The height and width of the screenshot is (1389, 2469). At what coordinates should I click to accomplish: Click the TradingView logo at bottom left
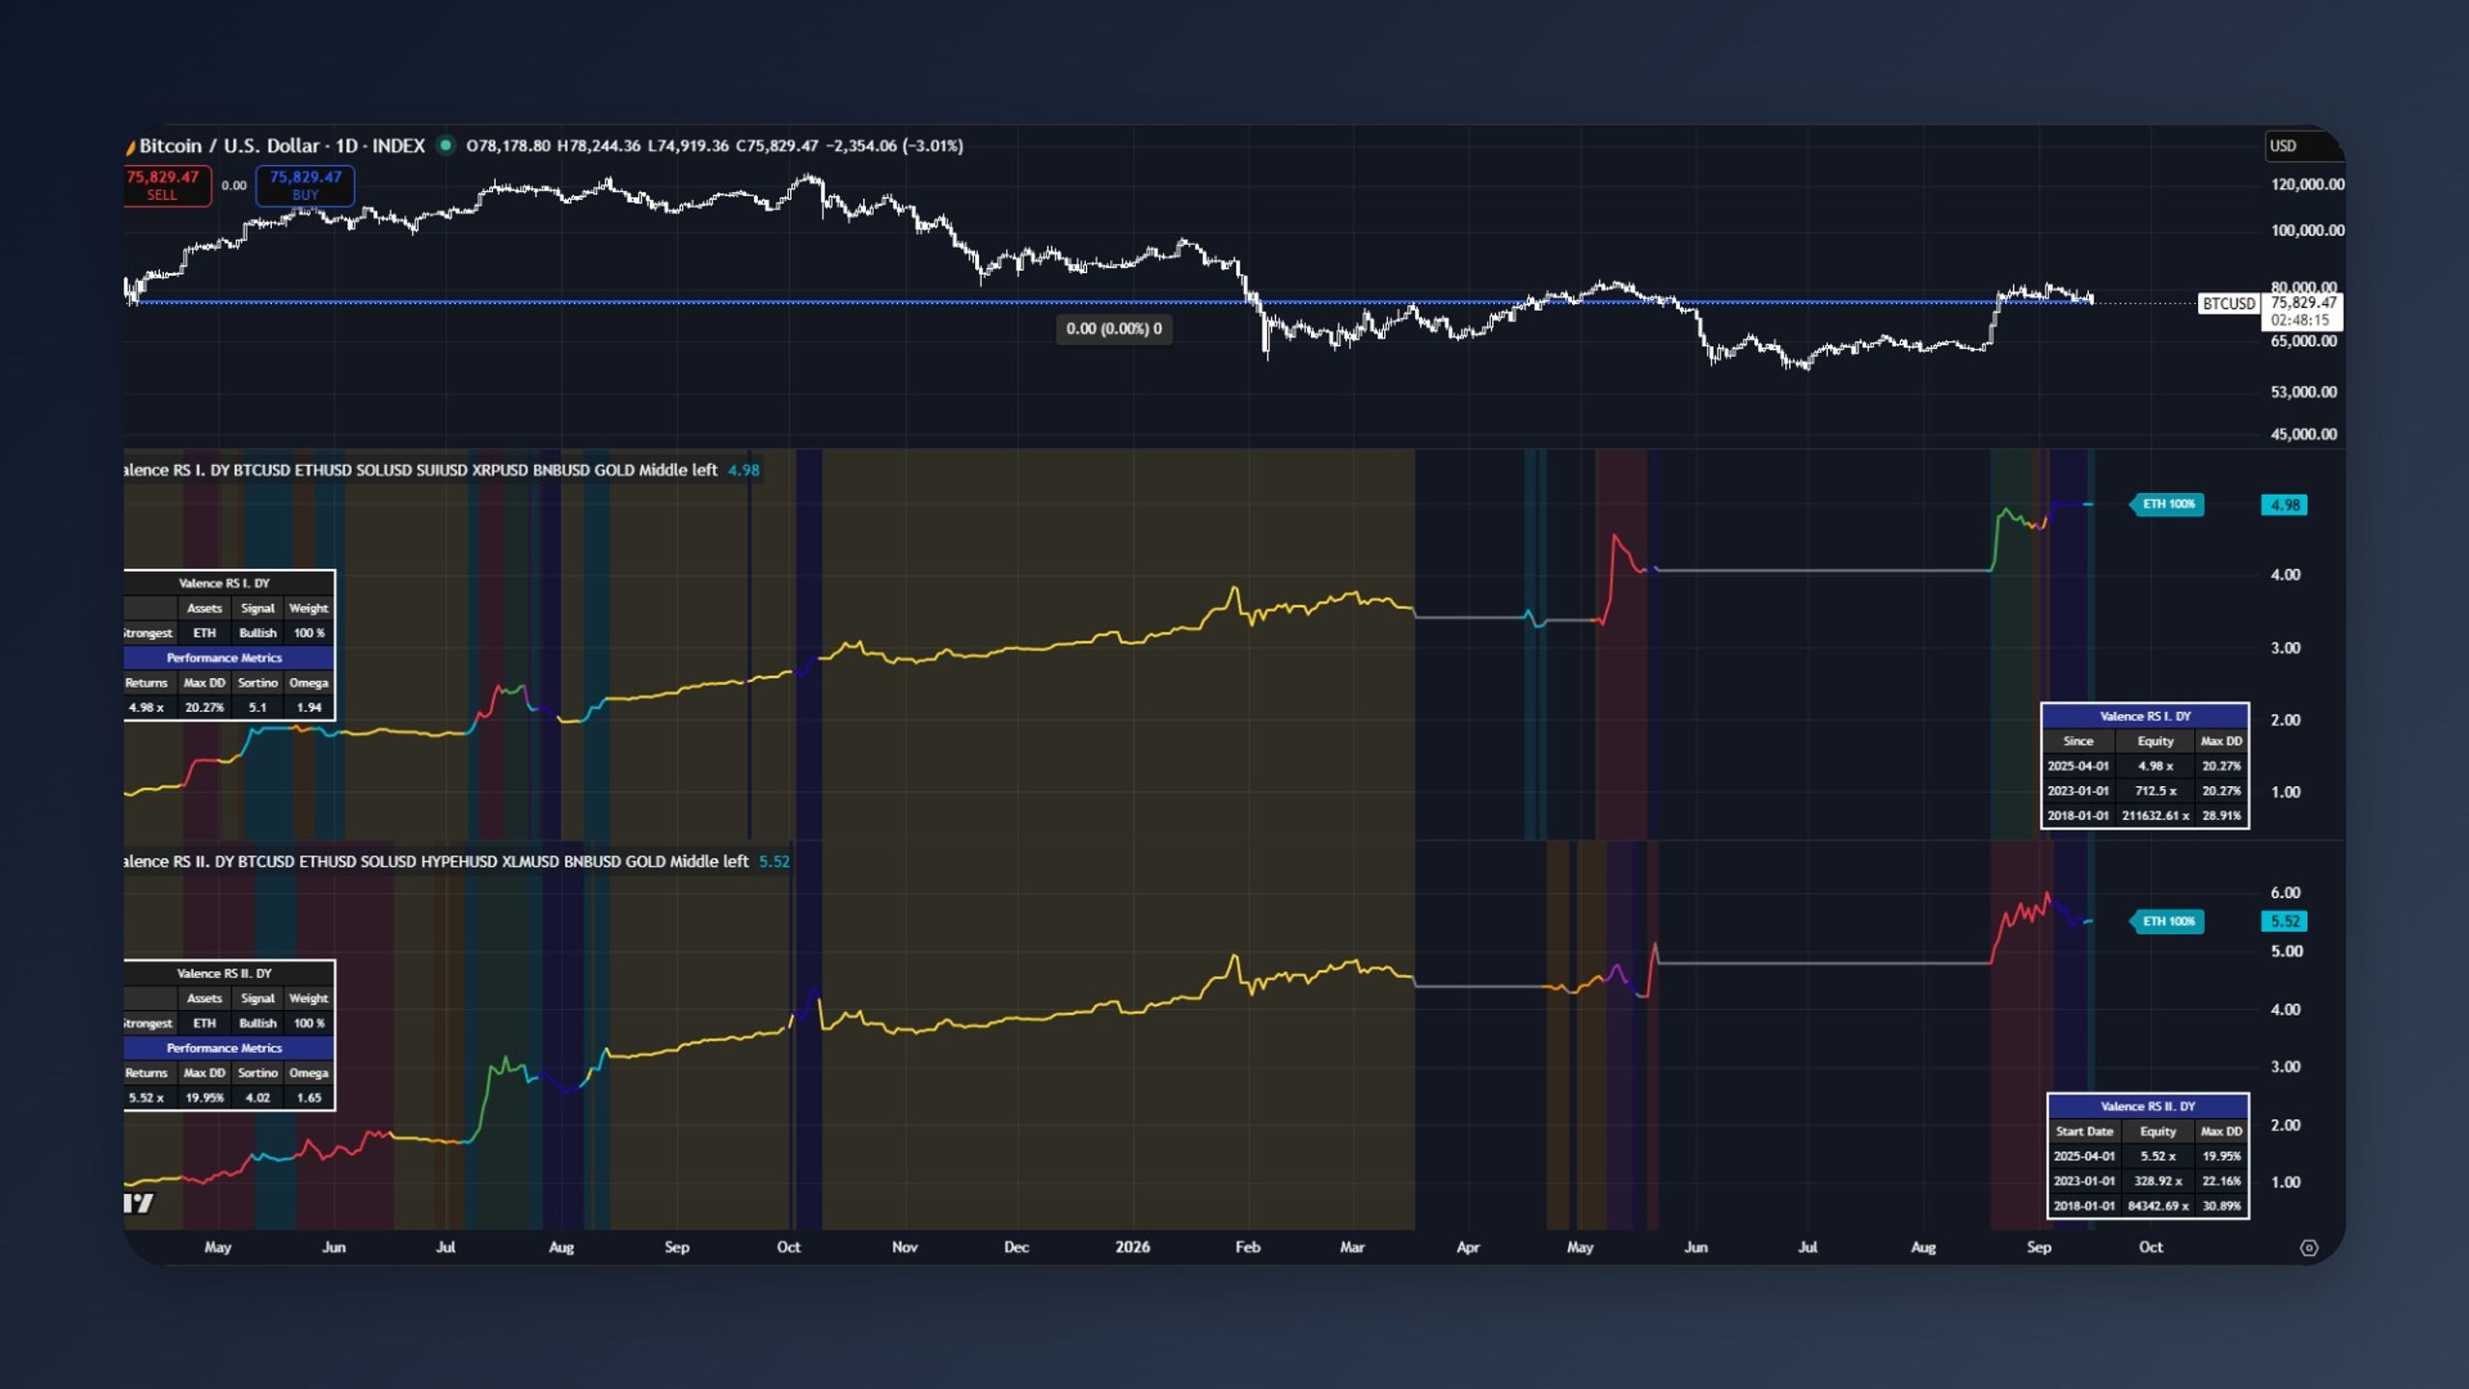click(140, 1203)
